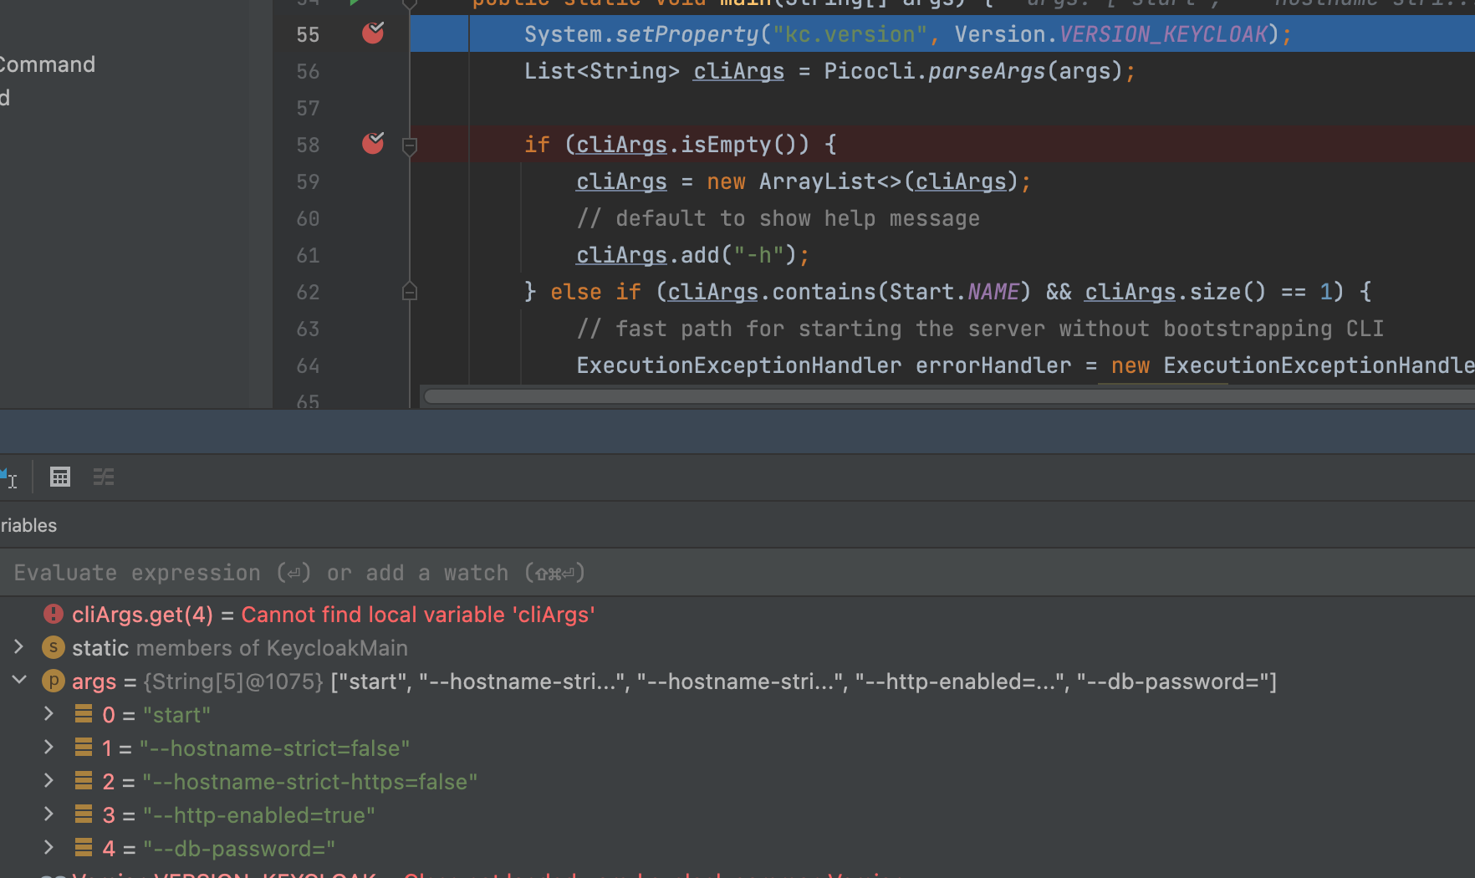
Task: Toggle the breakpoint on line 55
Action: click(372, 33)
